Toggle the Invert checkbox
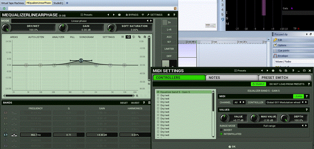The image size is (314, 149). (x=221, y=130)
